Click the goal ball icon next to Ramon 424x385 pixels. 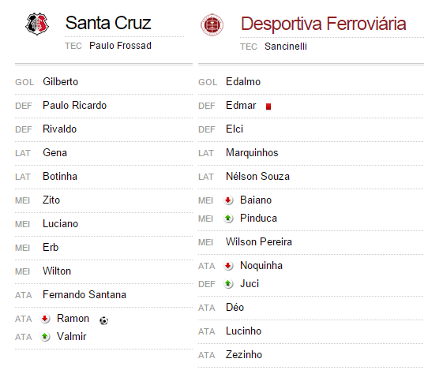tap(104, 320)
